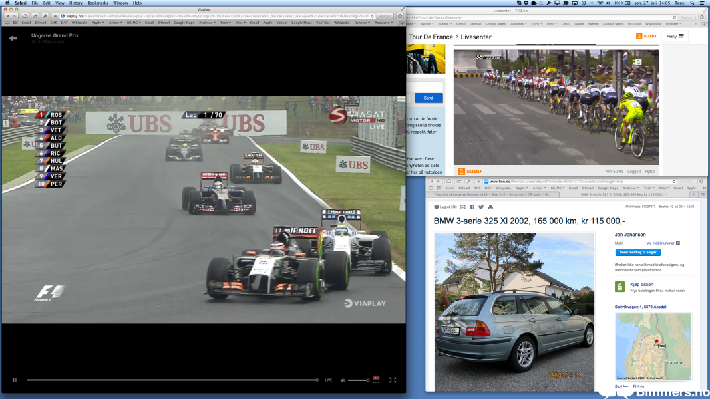The image size is (710, 399).
Task: Enter fullscreen in the Viaplay player
Action: coord(393,380)
